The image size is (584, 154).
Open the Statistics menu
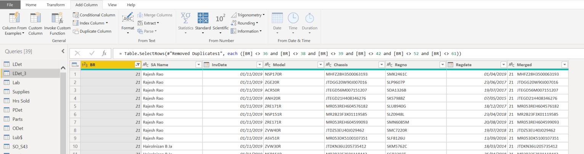point(186,24)
